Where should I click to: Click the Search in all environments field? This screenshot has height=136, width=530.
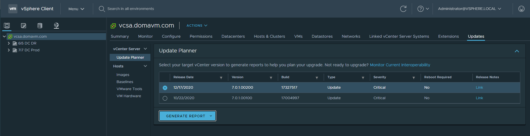131,9
